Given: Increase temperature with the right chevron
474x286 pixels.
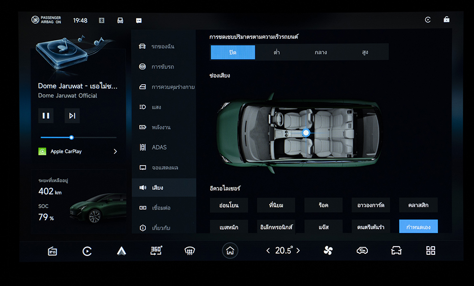Looking at the screenshot, I should 298,251.
